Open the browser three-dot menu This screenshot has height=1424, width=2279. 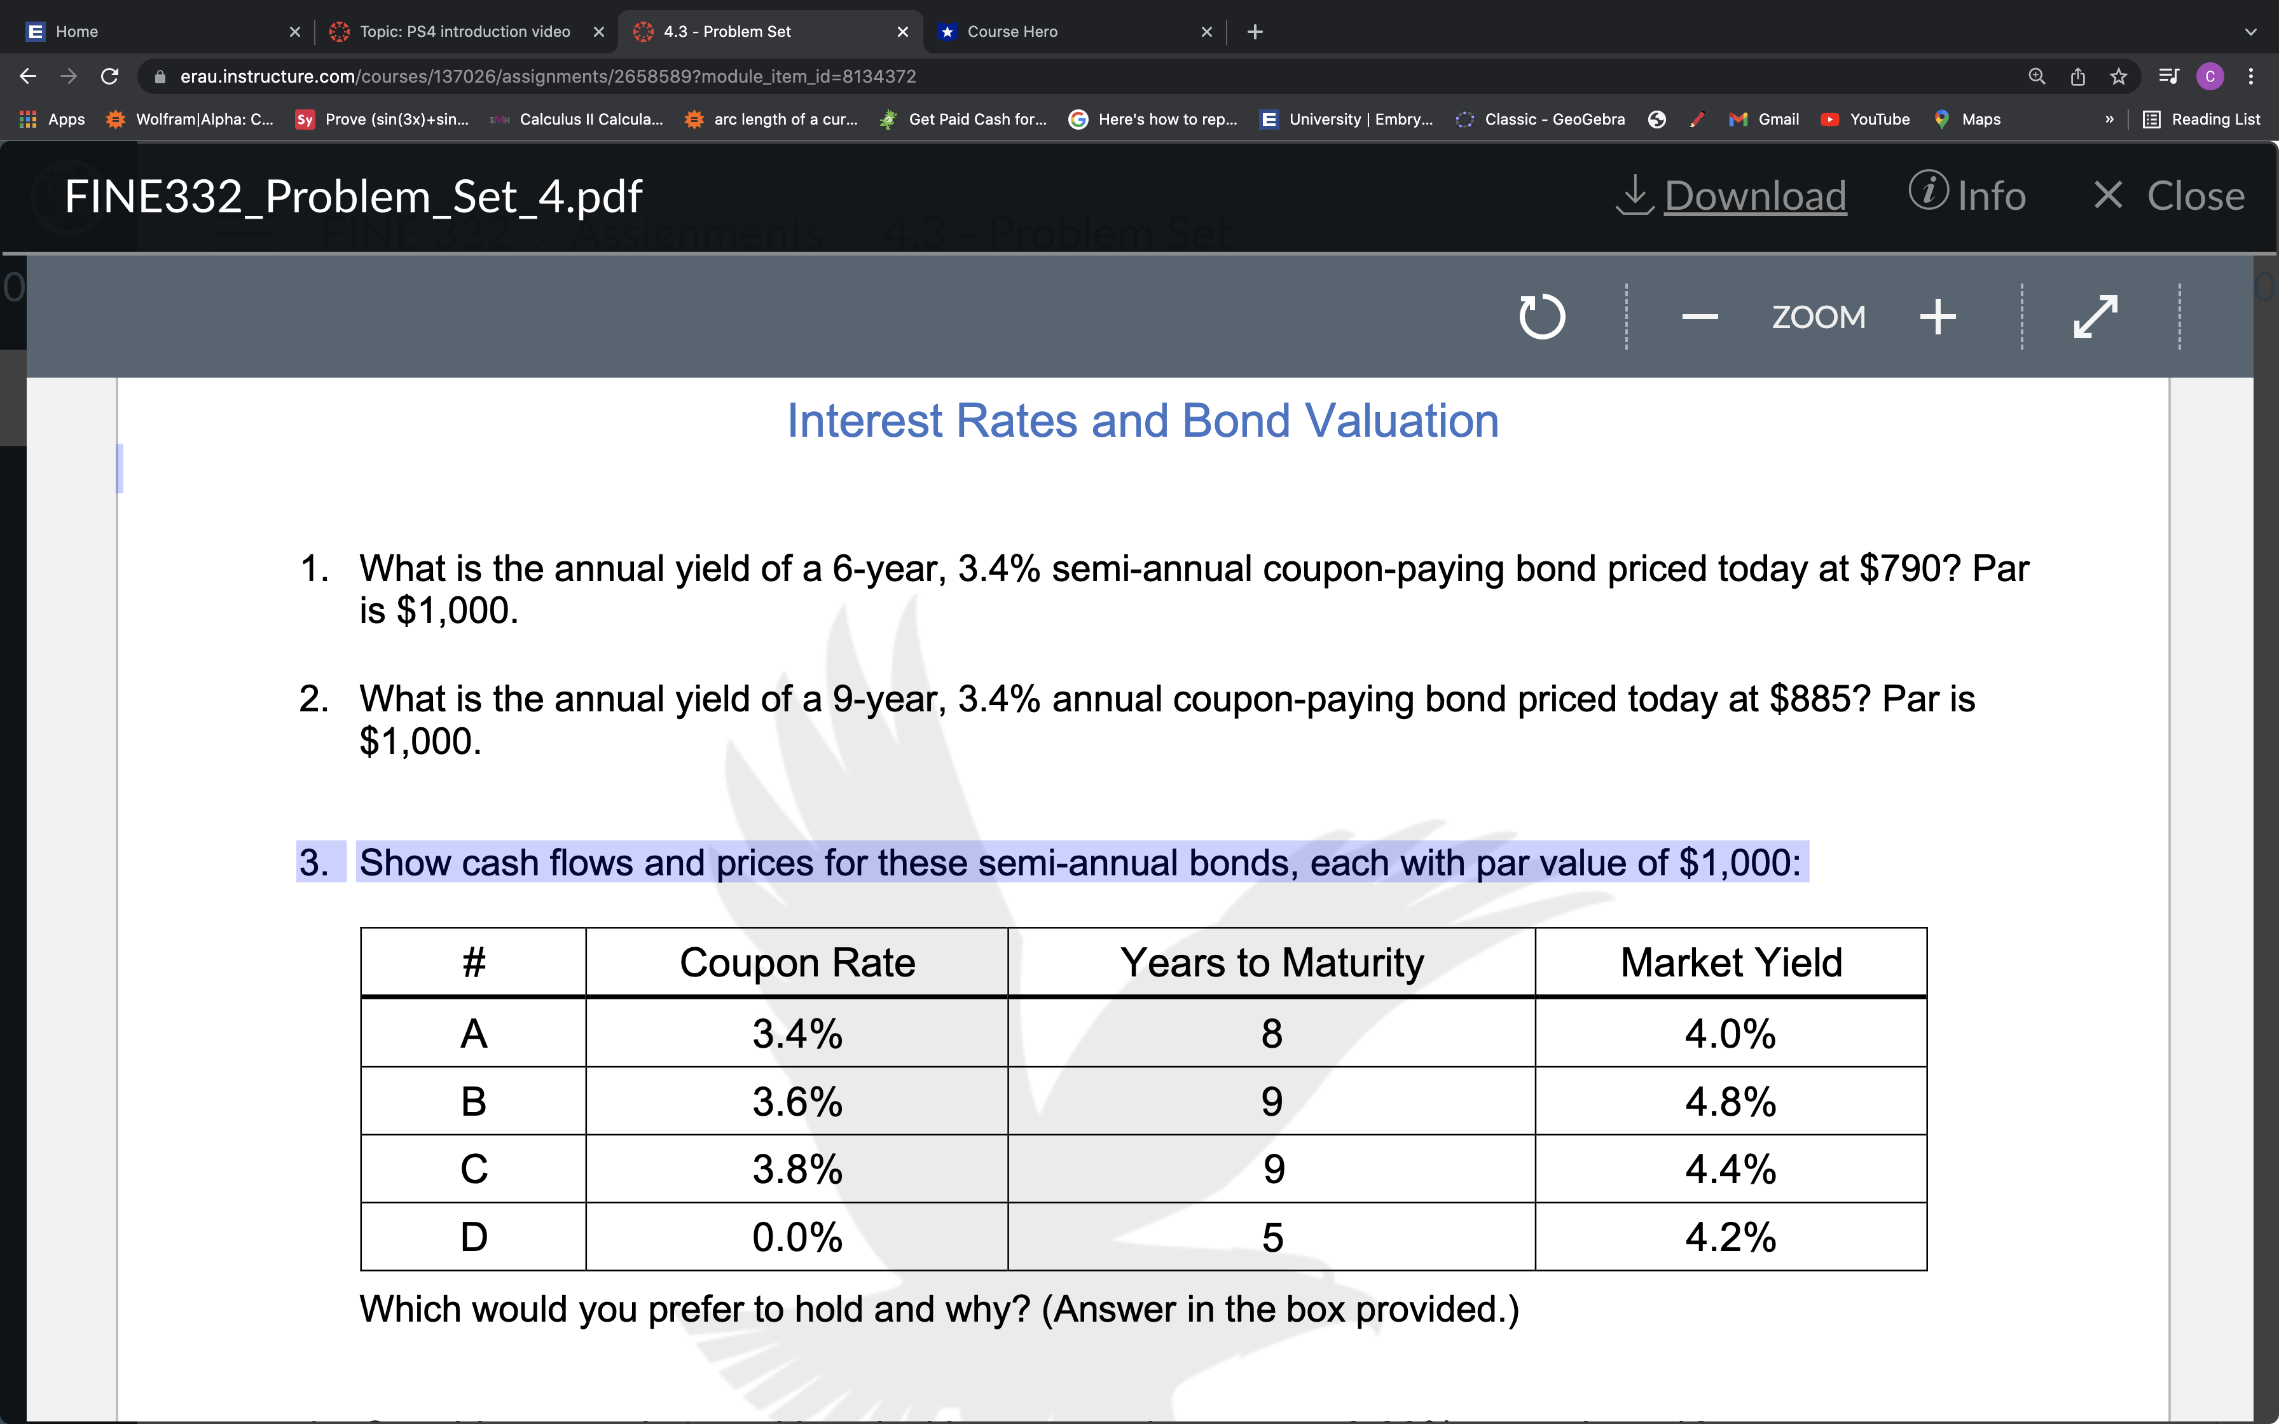click(2252, 76)
